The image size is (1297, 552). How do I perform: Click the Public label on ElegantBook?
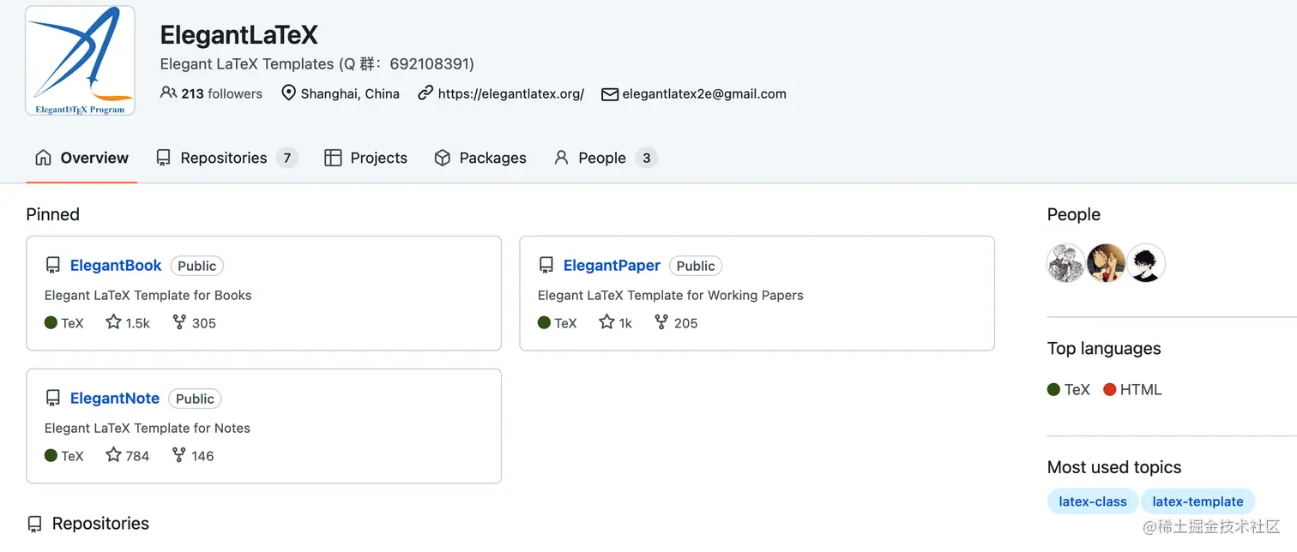pyautogui.click(x=197, y=266)
